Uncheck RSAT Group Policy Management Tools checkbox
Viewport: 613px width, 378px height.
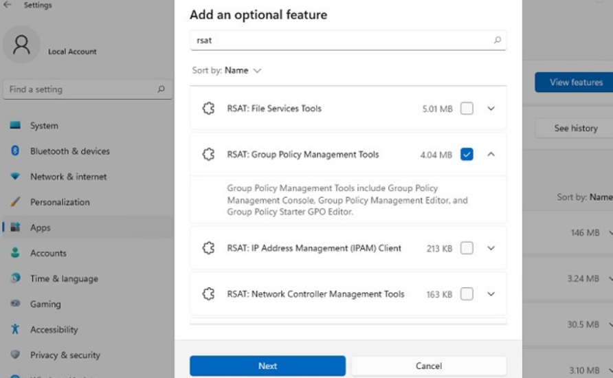click(467, 155)
